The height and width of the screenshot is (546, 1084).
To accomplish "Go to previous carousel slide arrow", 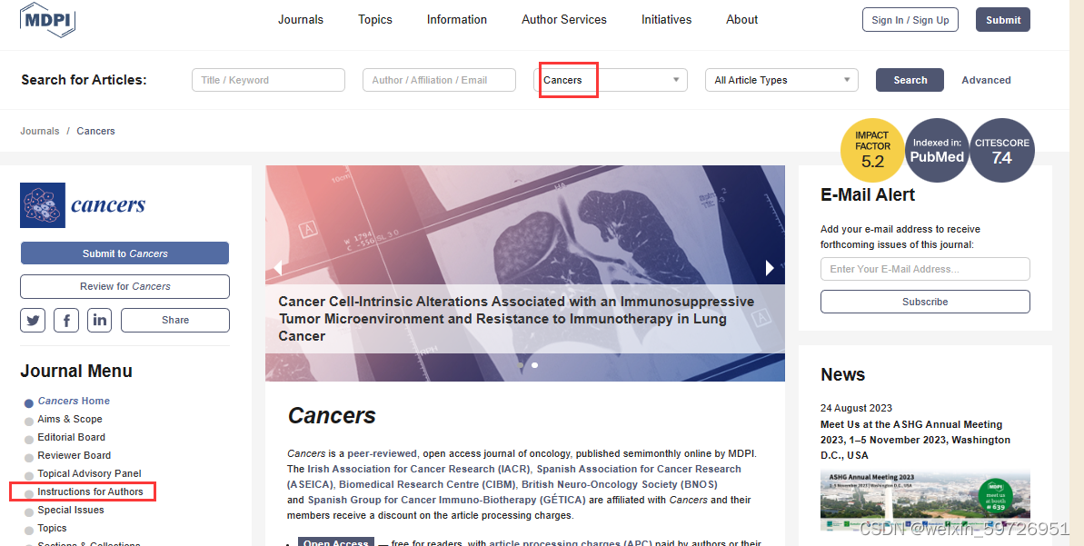I will 278,267.
